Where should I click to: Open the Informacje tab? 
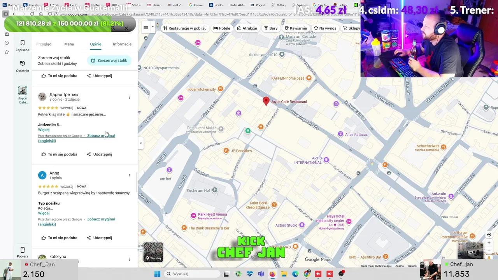[x=122, y=44]
